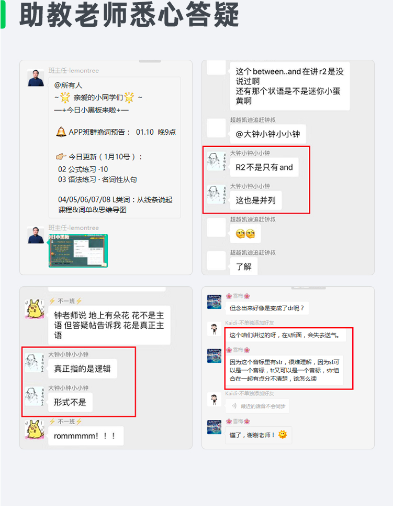Screen dimensions: 393x506
Task: Open the 今日小黑板 image thumbnail
Action: coord(78,251)
